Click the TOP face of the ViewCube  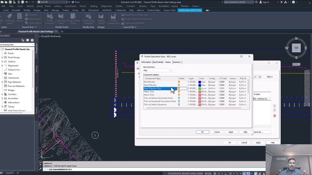pyautogui.click(x=296, y=48)
